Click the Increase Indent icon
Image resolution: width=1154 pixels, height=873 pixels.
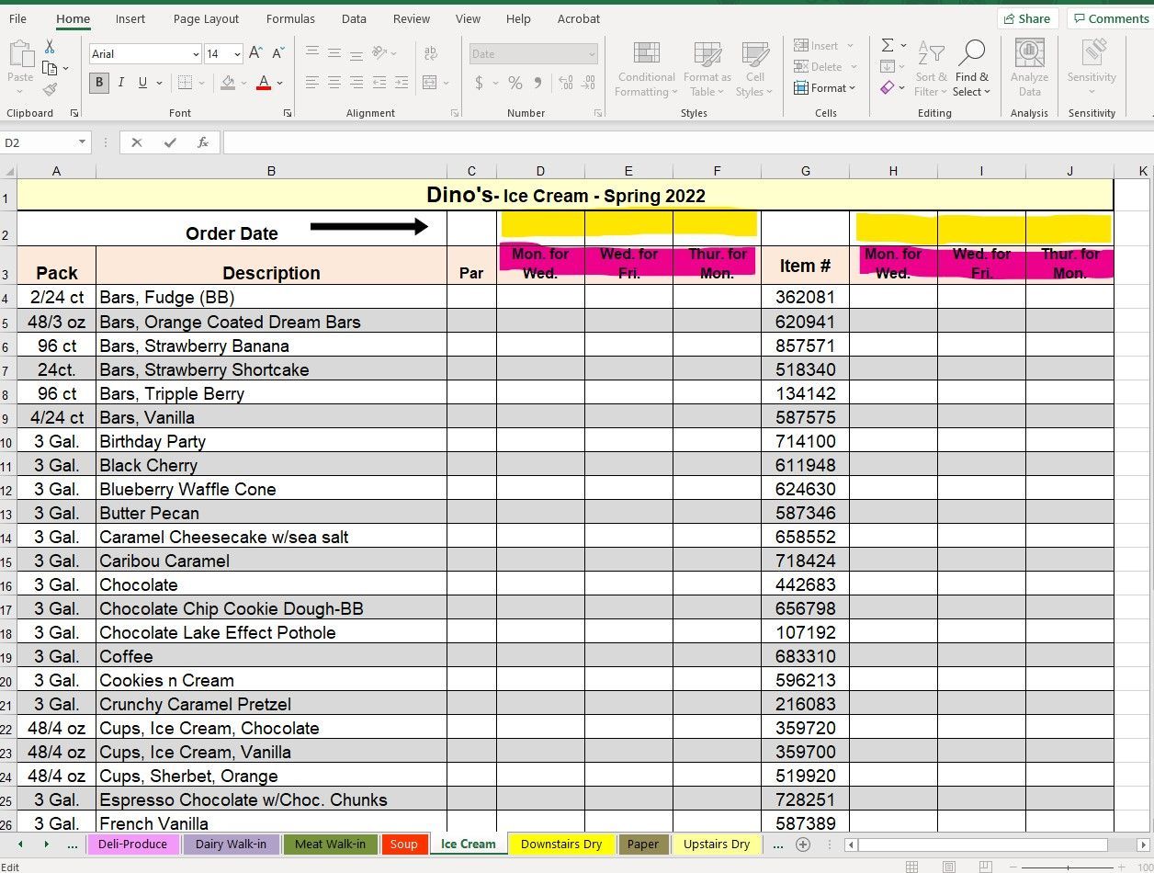tap(402, 83)
